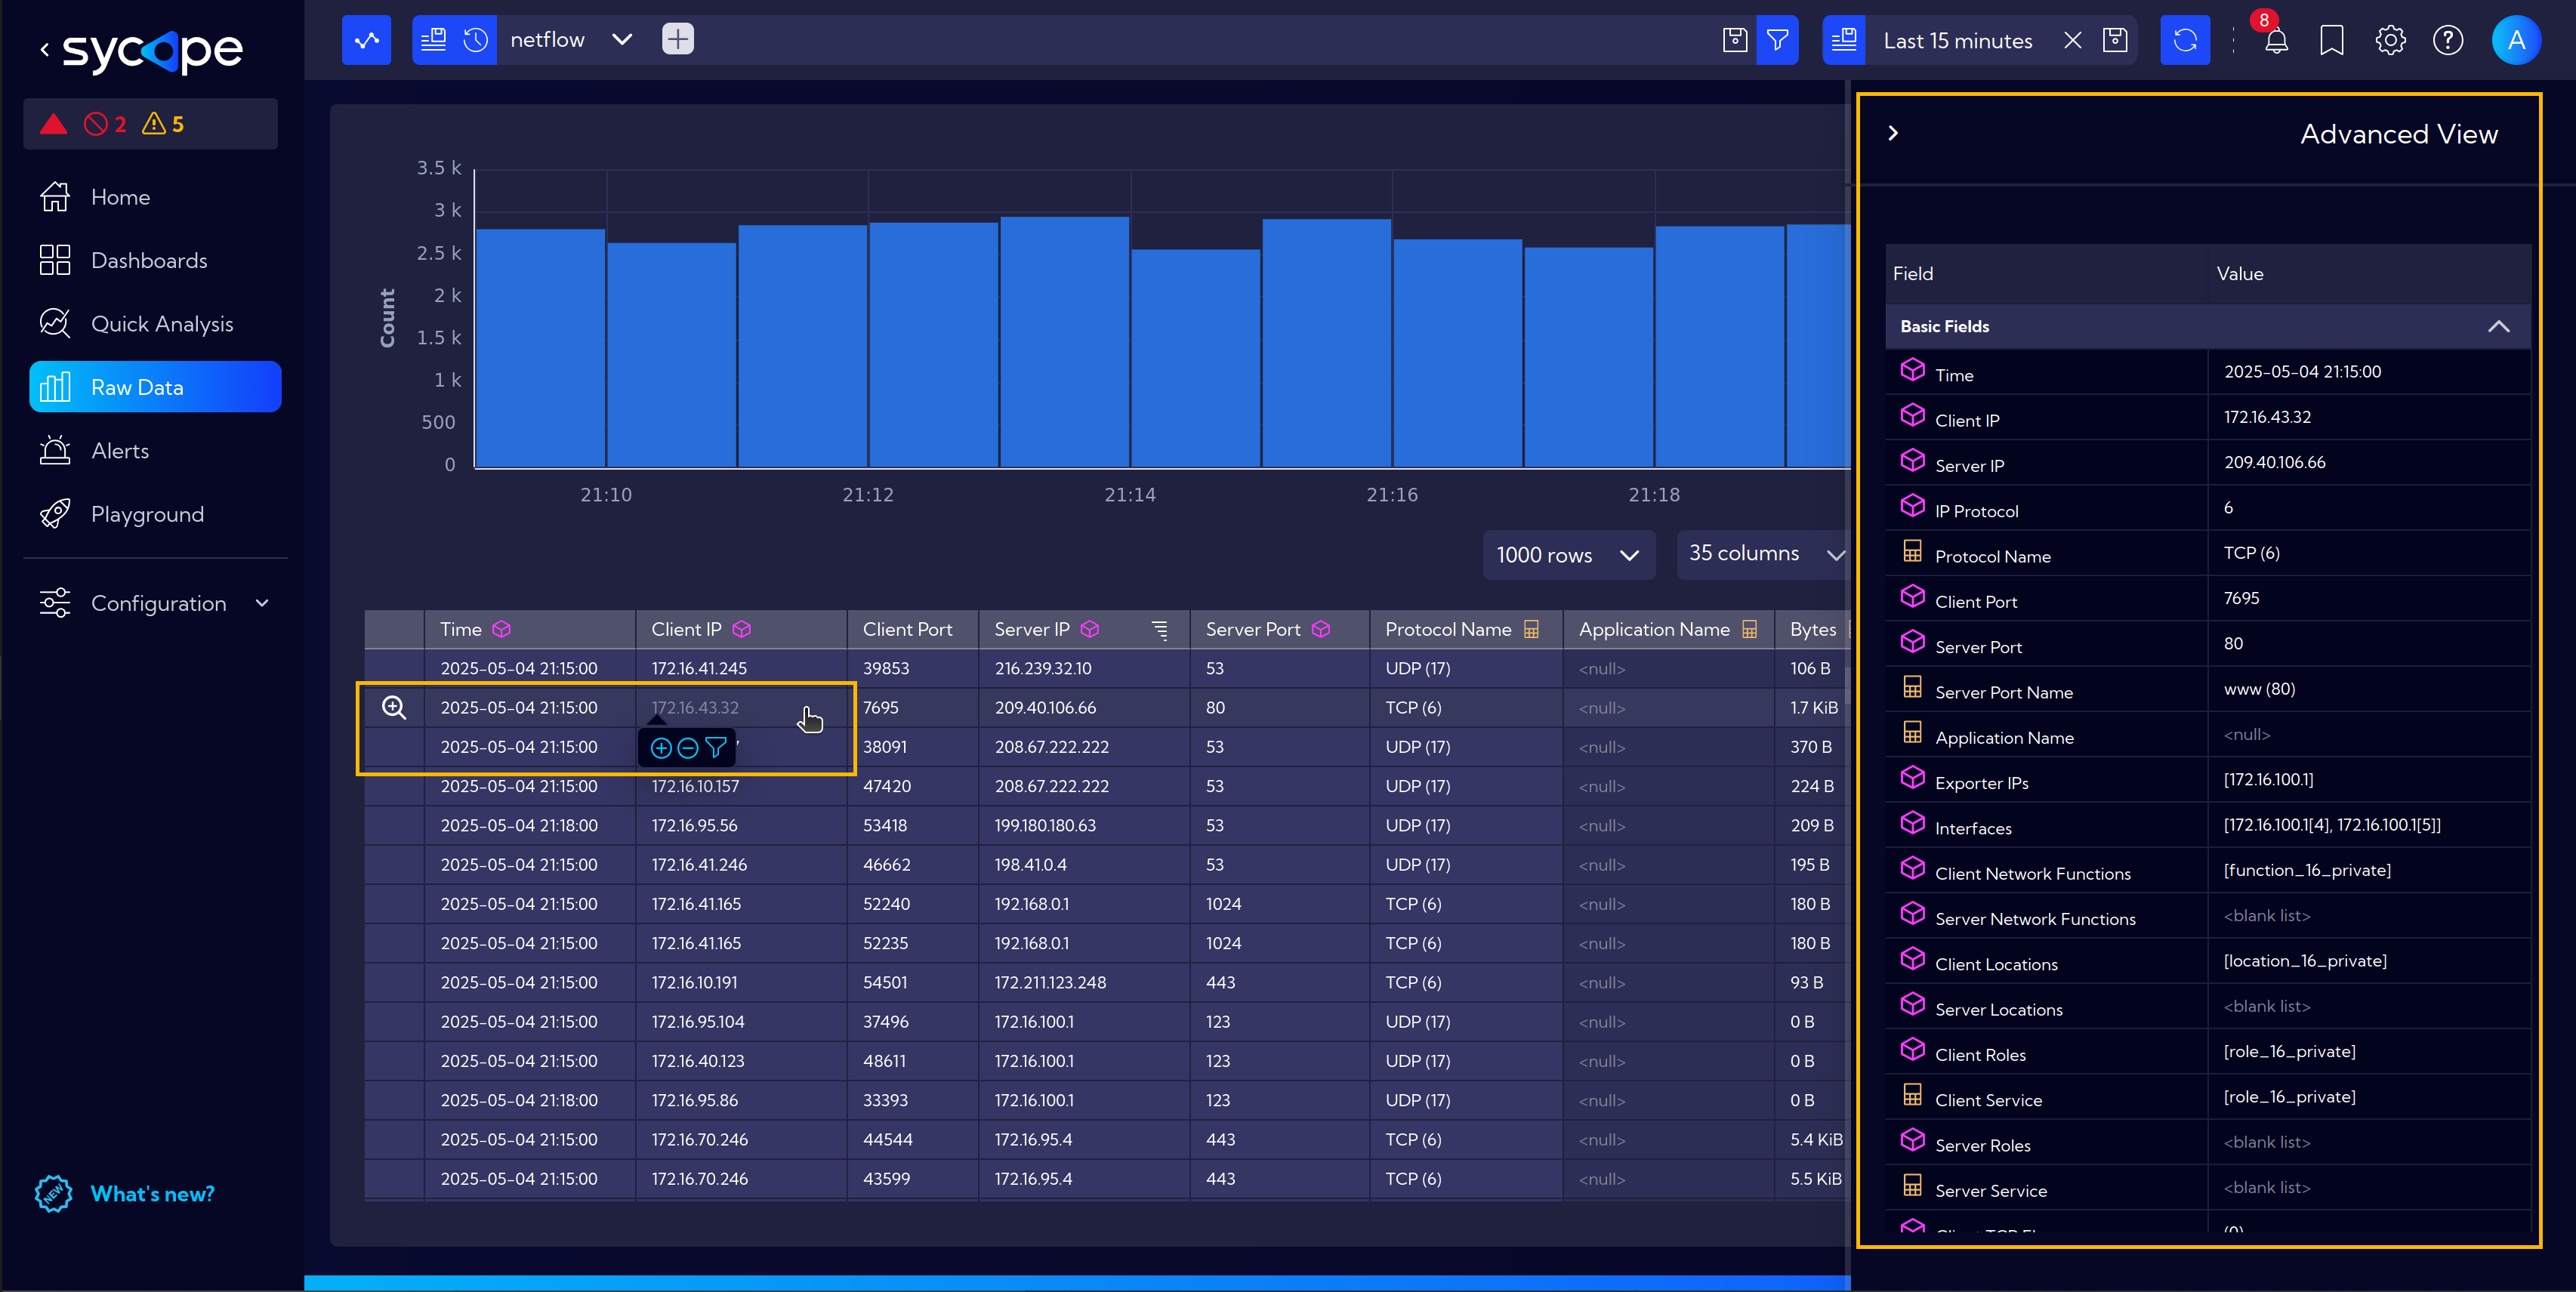Clear the Last 15 minutes time range

coord(2072,40)
